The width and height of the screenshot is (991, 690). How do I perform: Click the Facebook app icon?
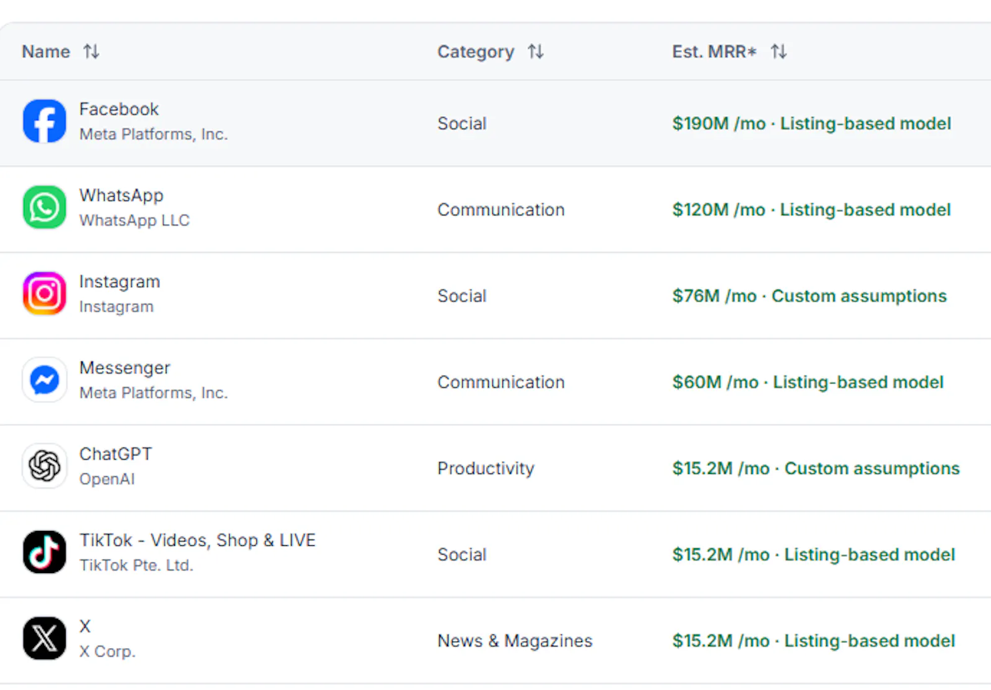(45, 121)
